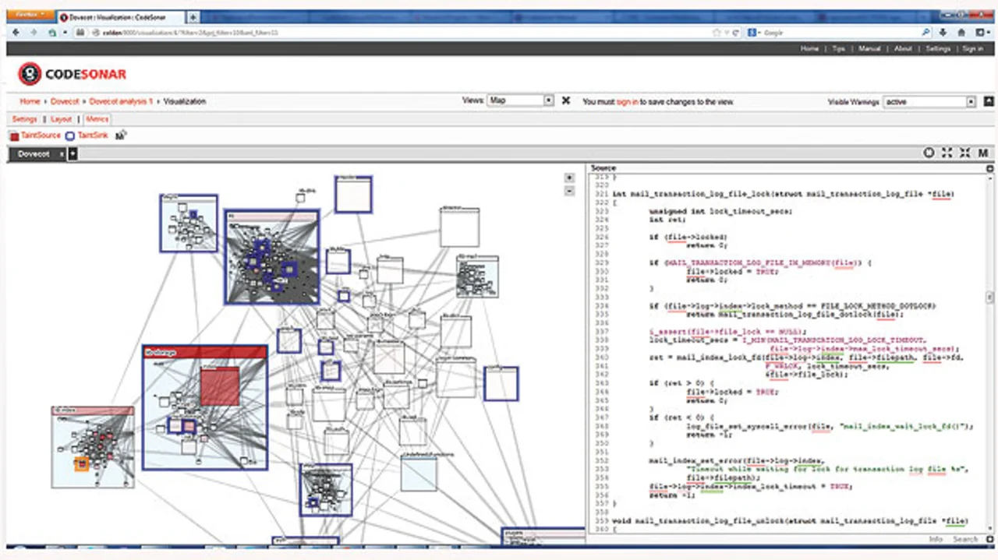Go to Dovecot breadcrumb
The image size is (998, 560).
[x=65, y=101]
